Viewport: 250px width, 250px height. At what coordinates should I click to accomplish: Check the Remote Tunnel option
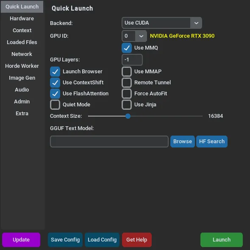tap(127, 83)
